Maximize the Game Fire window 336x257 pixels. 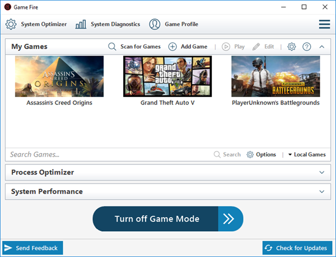304,7
